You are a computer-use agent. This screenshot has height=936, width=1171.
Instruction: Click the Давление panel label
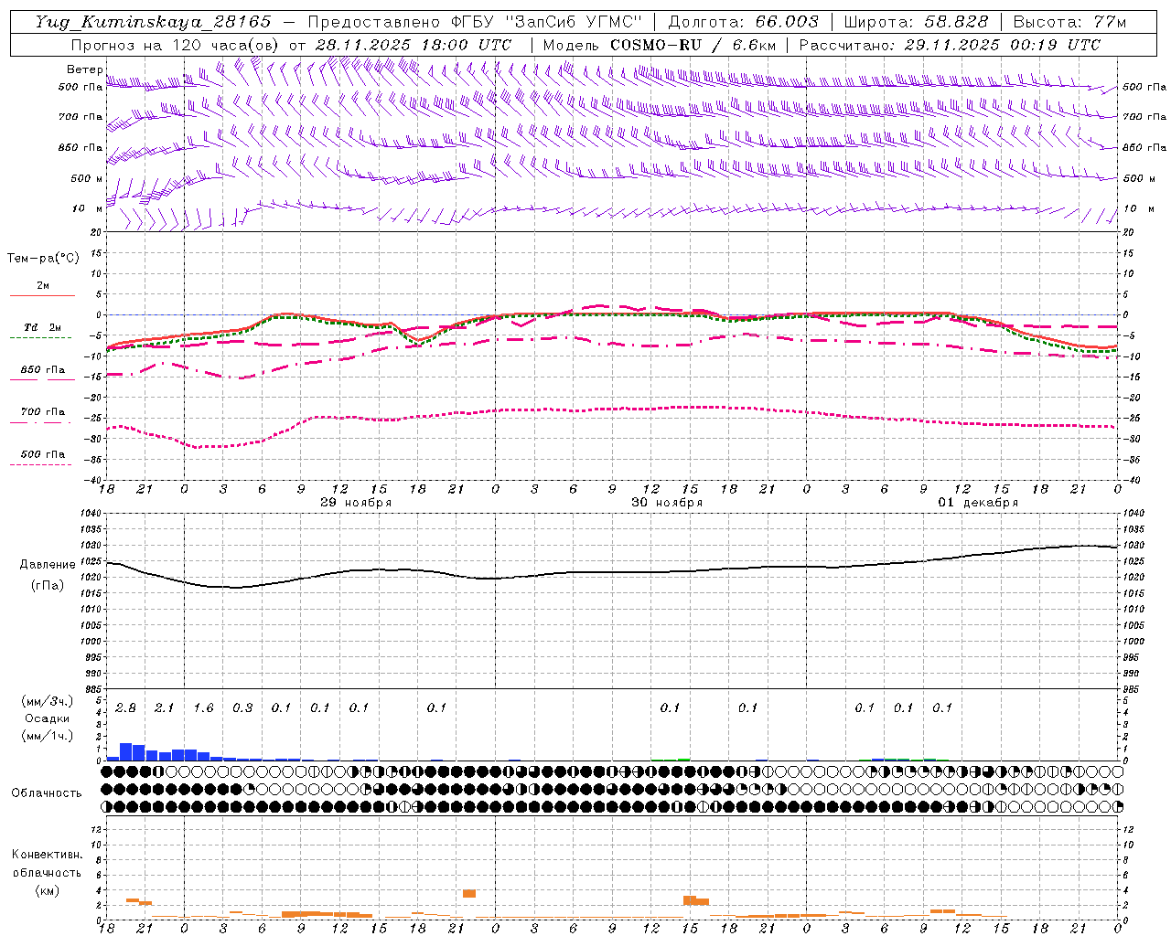(48, 565)
